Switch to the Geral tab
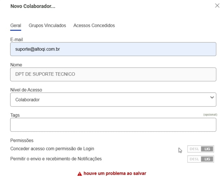 16,25
